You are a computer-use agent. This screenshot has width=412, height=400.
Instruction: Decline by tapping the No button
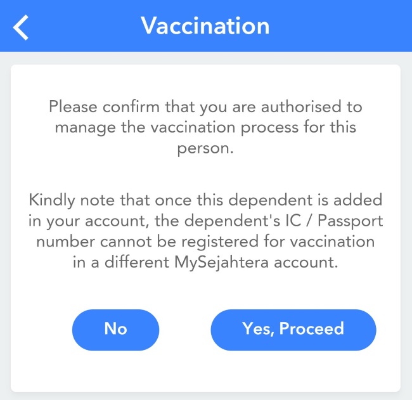tap(115, 330)
